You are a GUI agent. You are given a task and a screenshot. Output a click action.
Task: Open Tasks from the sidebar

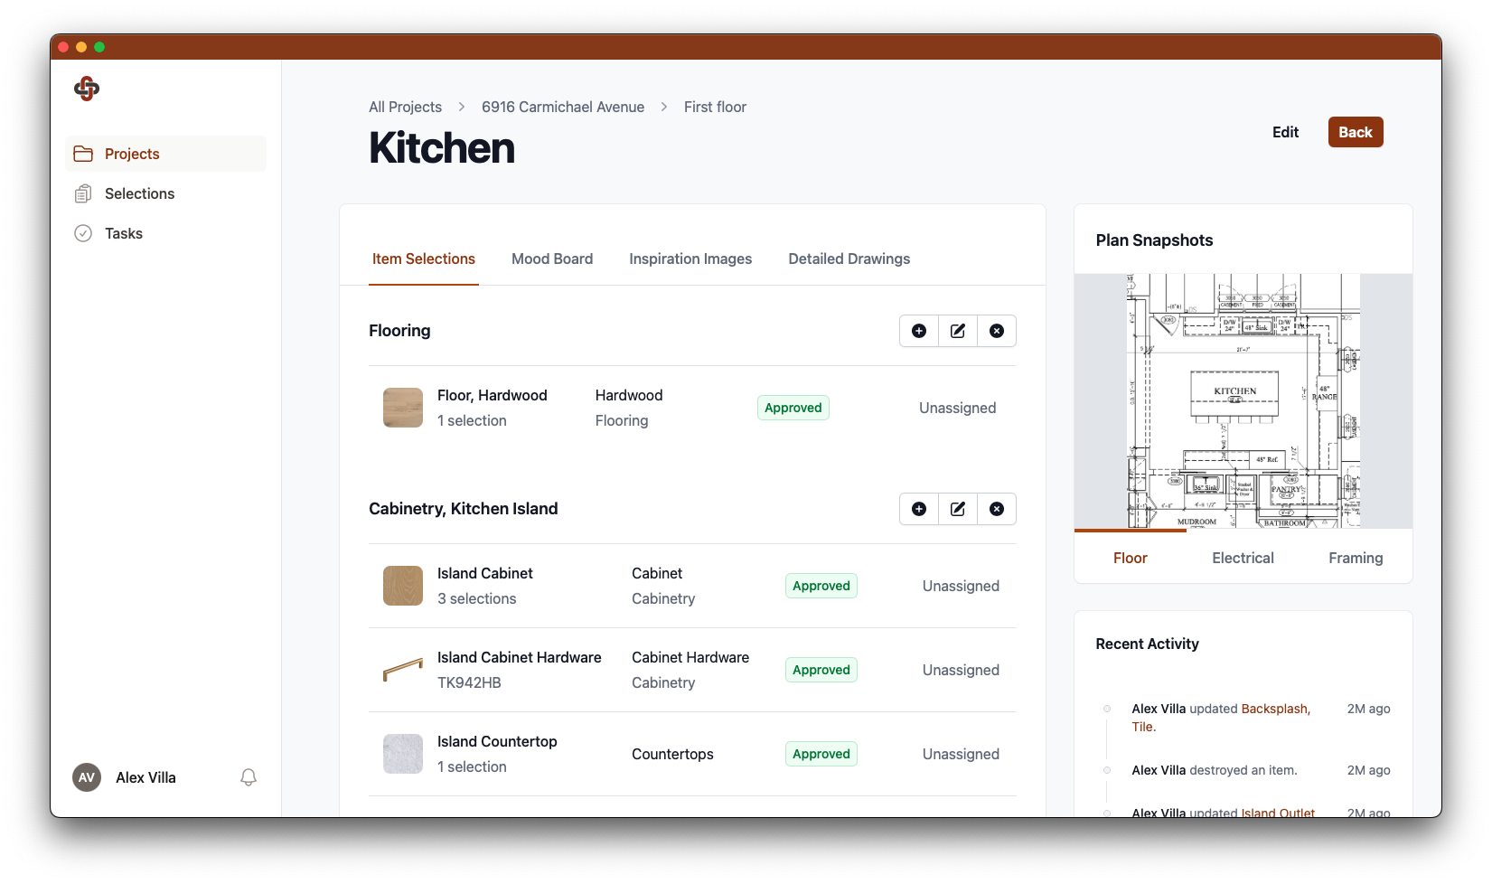tap(124, 233)
